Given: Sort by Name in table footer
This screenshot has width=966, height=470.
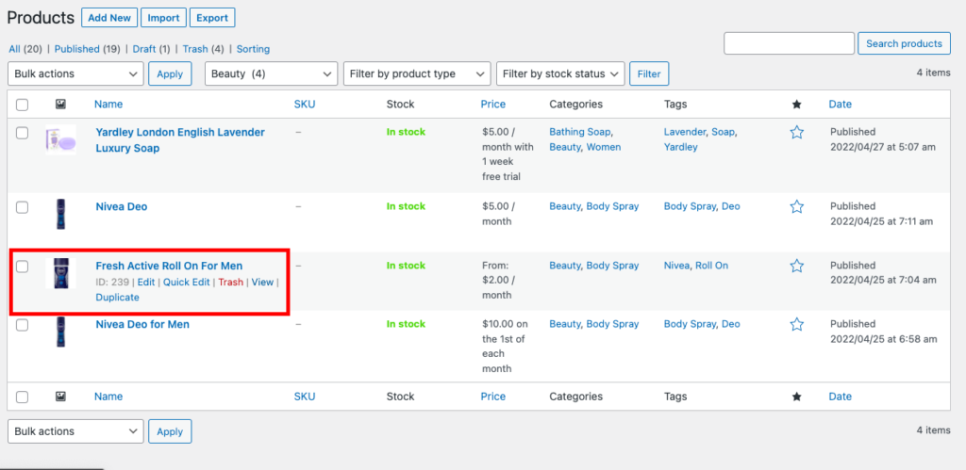Looking at the screenshot, I should 108,397.
